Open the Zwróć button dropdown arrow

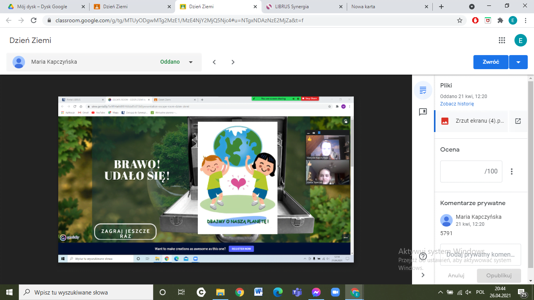tap(518, 62)
